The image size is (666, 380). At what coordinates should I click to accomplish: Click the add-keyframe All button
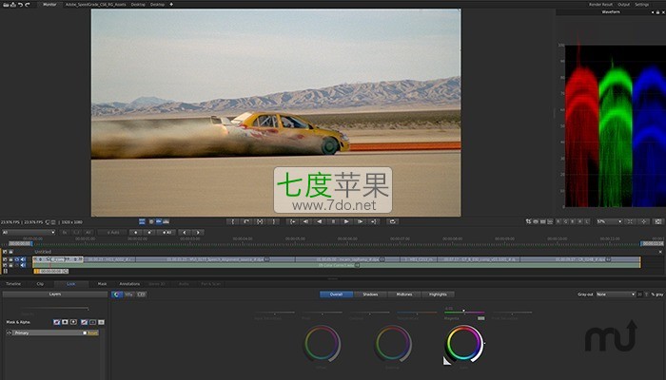(166, 233)
